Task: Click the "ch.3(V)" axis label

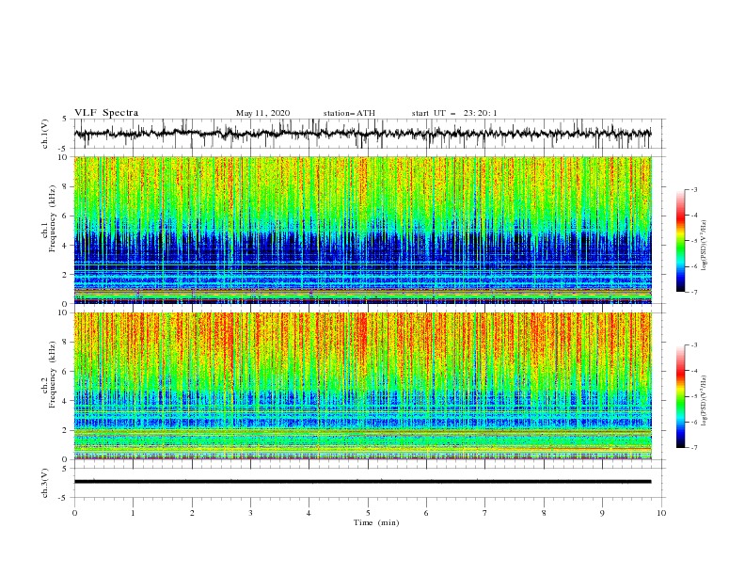Action: pos(45,483)
